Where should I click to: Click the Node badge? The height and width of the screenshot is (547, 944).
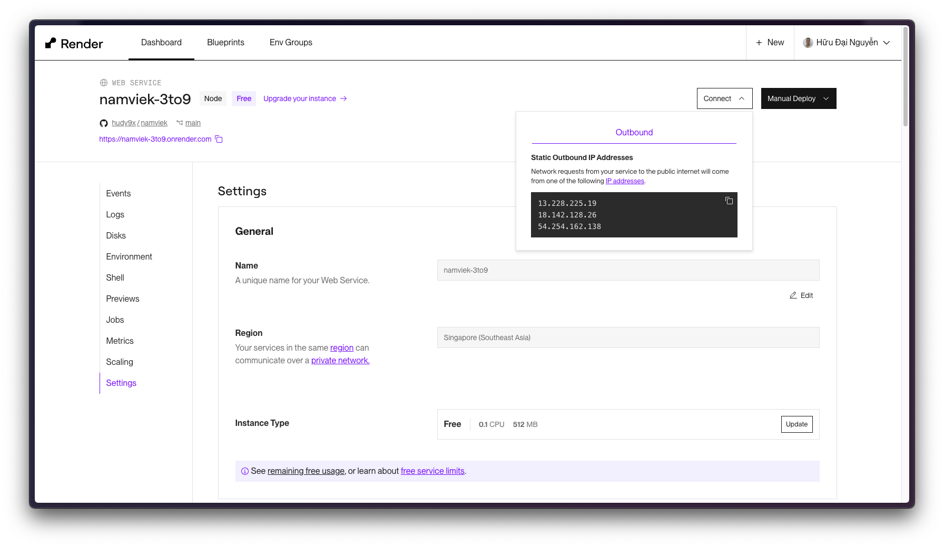point(213,98)
